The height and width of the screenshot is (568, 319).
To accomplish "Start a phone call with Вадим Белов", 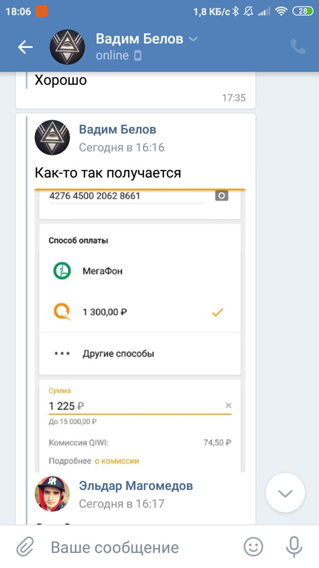I will [x=298, y=47].
